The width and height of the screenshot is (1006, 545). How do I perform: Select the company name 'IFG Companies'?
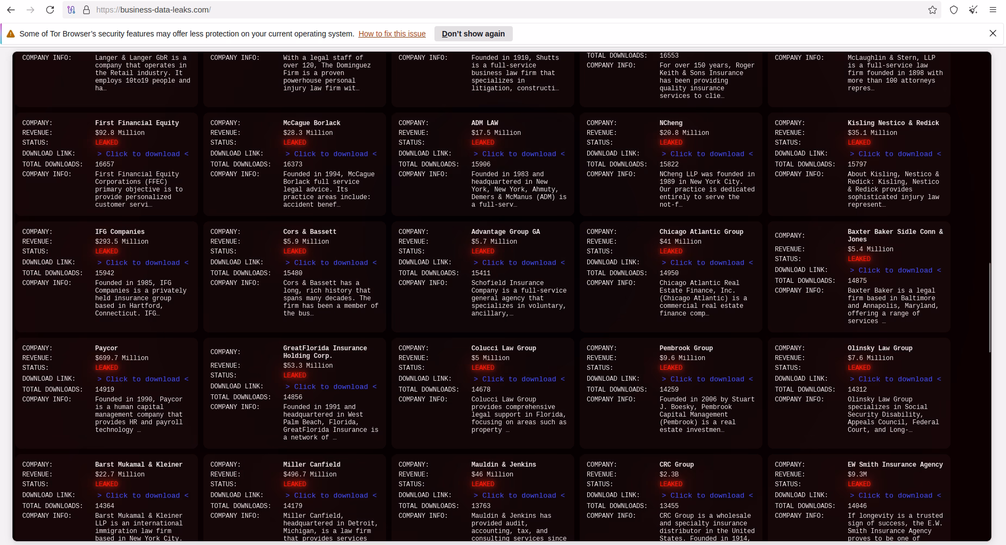(120, 232)
